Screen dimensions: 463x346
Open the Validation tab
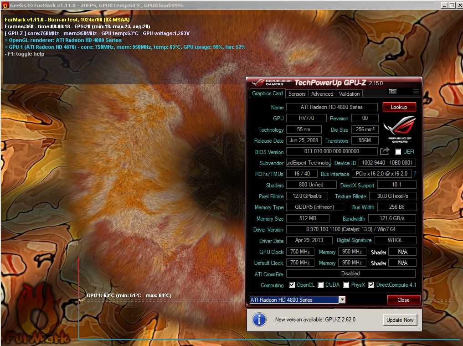350,93
